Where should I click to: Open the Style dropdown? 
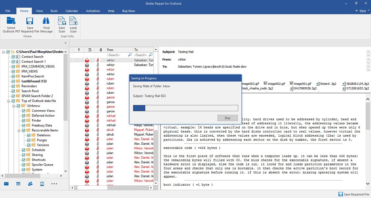(362, 11)
